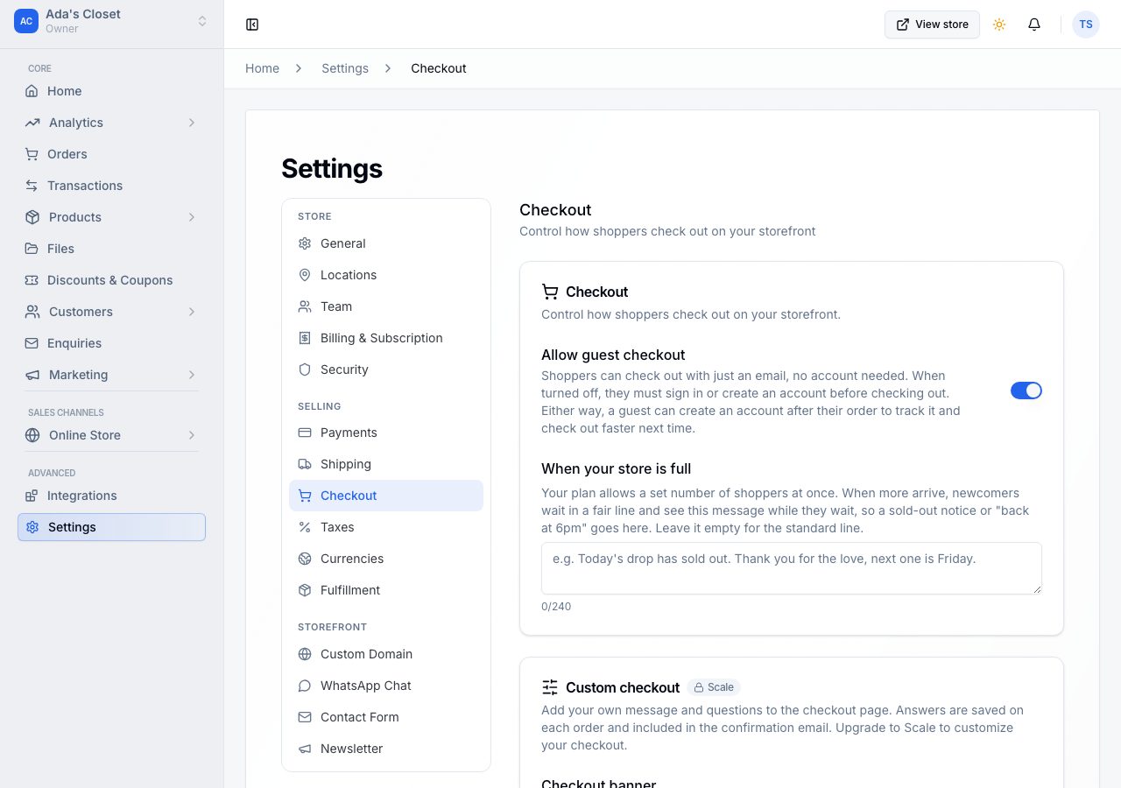Screen dimensions: 1121x788
Task: Focus the store full message textarea
Action: coord(792,568)
